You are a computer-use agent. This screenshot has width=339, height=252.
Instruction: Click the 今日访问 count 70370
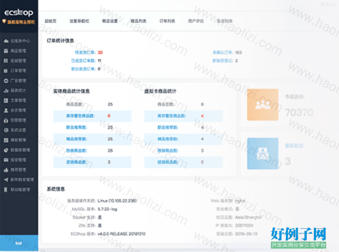[x=299, y=112]
